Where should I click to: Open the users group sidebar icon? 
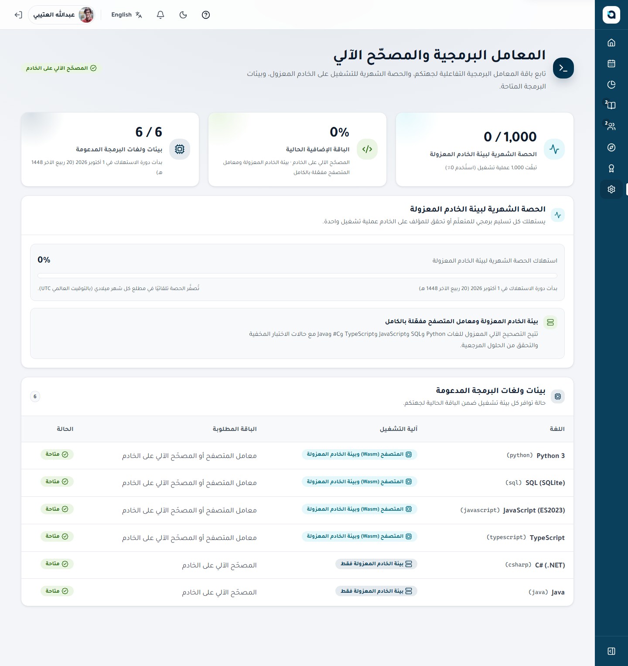coord(611,126)
